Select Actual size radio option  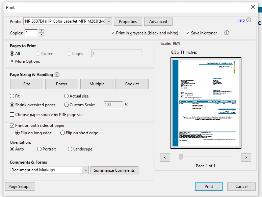click(66, 96)
